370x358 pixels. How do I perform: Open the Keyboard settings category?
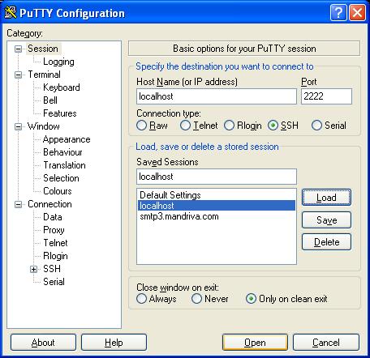point(62,87)
